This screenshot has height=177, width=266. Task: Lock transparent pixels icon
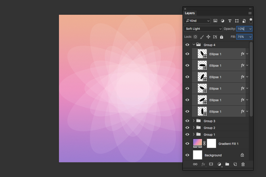click(196, 37)
